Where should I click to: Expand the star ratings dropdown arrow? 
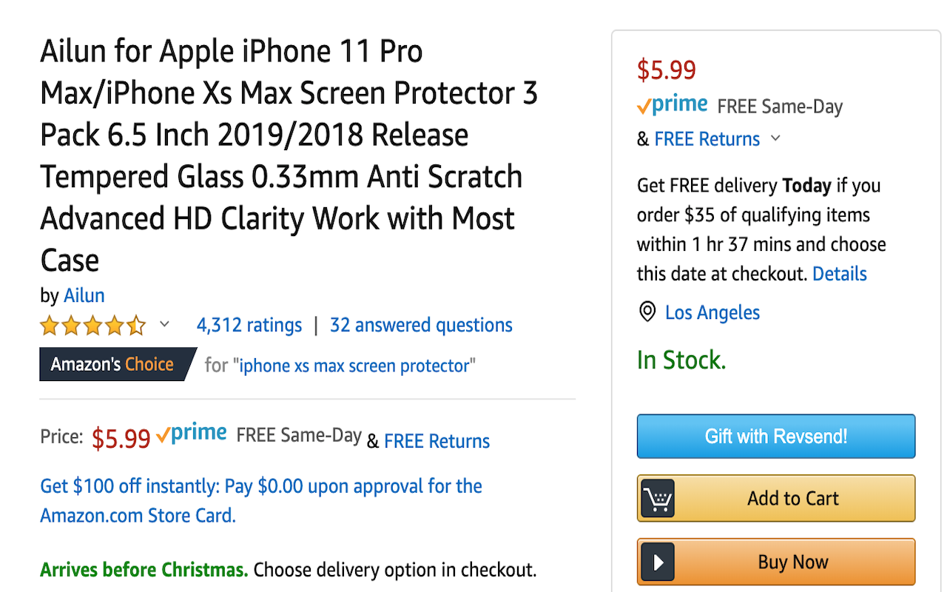tap(165, 324)
